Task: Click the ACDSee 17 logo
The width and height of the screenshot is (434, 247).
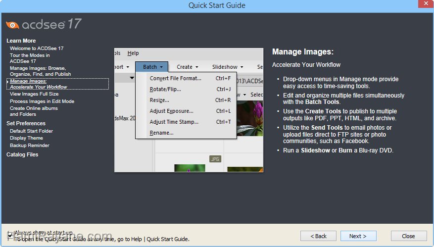Action: 44,24
